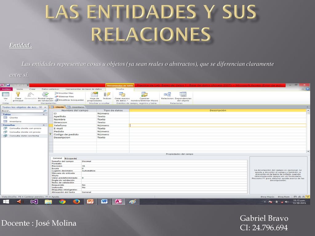Screen dimensions: 315x236
Task: Click the Tamaño del campo value Decimal
Action: pos(164,161)
